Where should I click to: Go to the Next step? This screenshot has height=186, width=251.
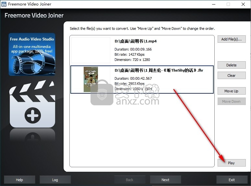pyautogui.click(x=165, y=180)
